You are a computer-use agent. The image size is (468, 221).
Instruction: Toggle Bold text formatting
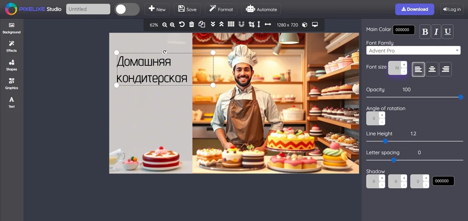pos(425,32)
